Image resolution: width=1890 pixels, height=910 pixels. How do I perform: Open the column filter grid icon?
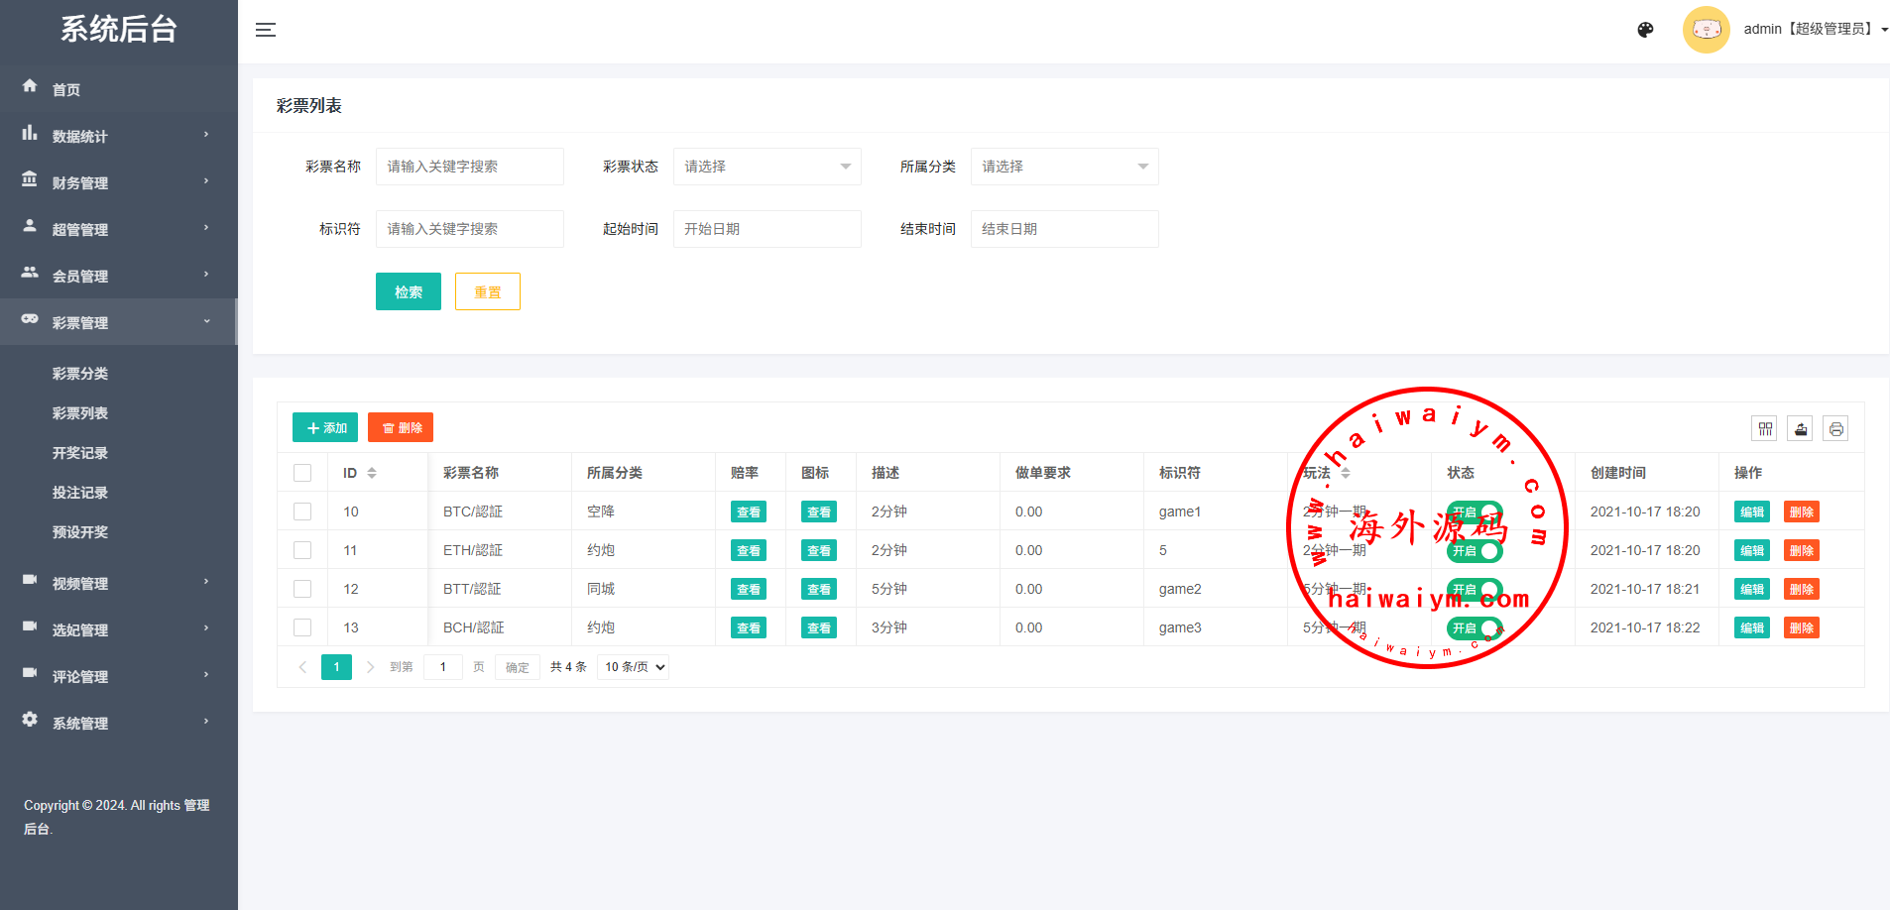coord(1765,428)
